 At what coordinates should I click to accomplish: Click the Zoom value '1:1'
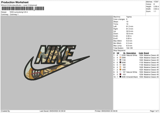pyautogui.click(x=155, y=11)
